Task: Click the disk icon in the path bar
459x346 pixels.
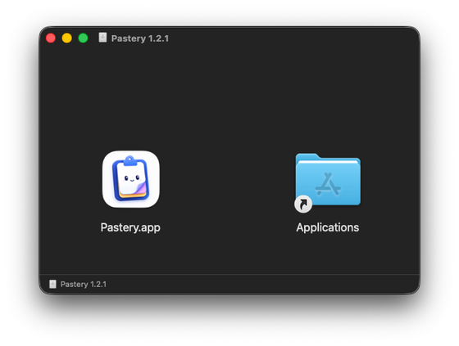Action: click(x=52, y=284)
